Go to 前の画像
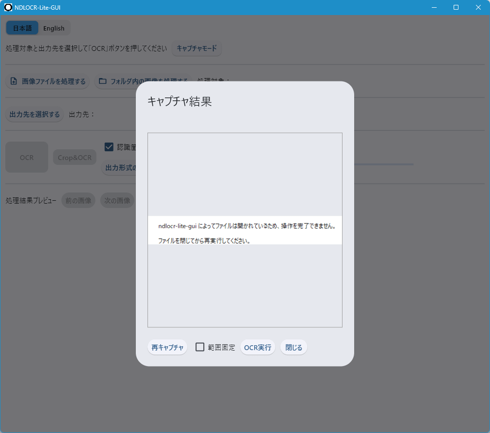 (78, 201)
